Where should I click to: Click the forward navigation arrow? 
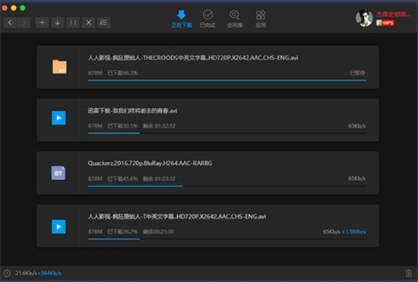point(24,23)
